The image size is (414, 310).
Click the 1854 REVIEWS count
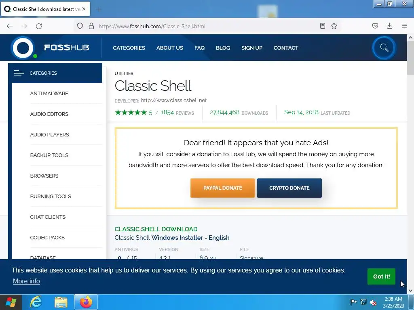(177, 113)
